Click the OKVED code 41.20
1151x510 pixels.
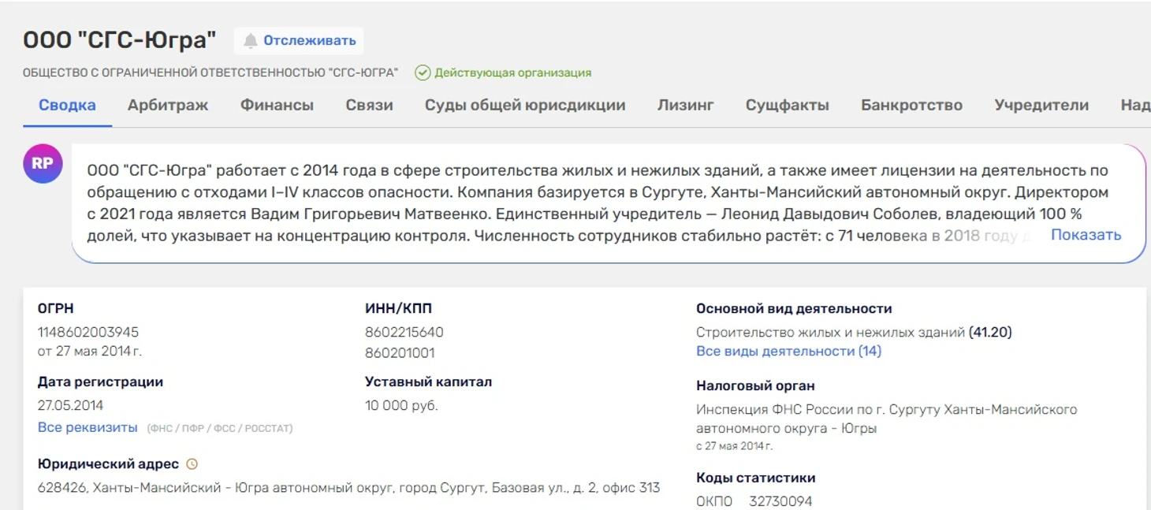(990, 333)
